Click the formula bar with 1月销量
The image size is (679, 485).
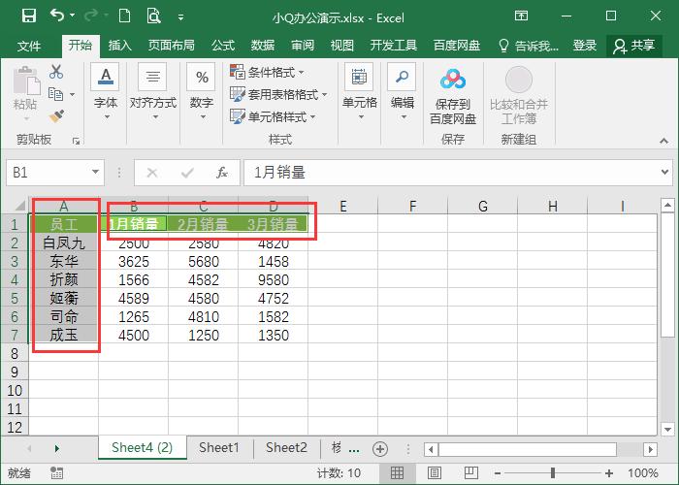pyautogui.click(x=450, y=173)
